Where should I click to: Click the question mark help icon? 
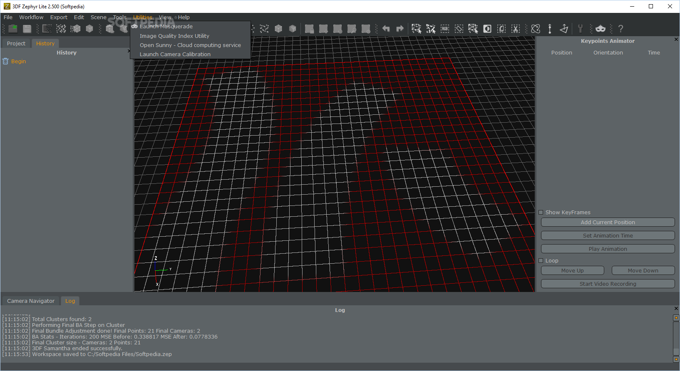pyautogui.click(x=620, y=29)
